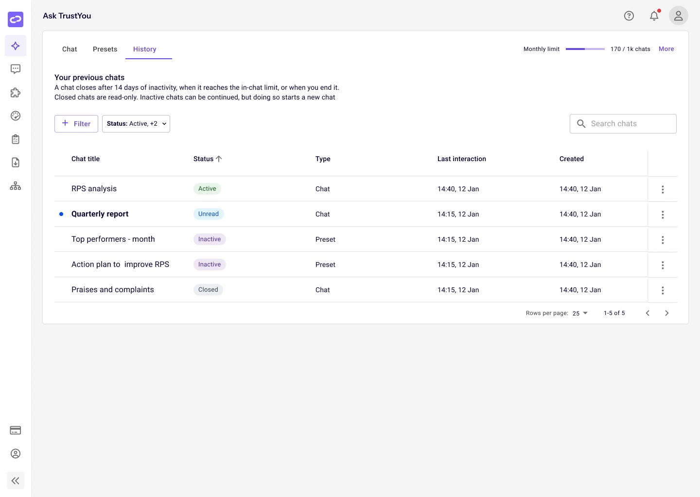This screenshot has width=700, height=497.
Task: Open the file download sidebar icon
Action: click(x=16, y=163)
